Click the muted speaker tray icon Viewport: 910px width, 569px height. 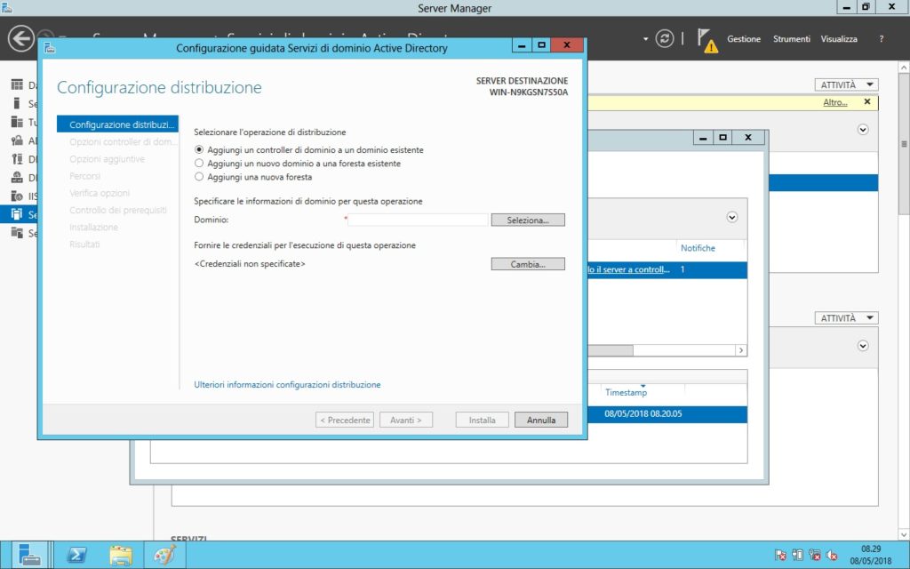[x=832, y=555]
